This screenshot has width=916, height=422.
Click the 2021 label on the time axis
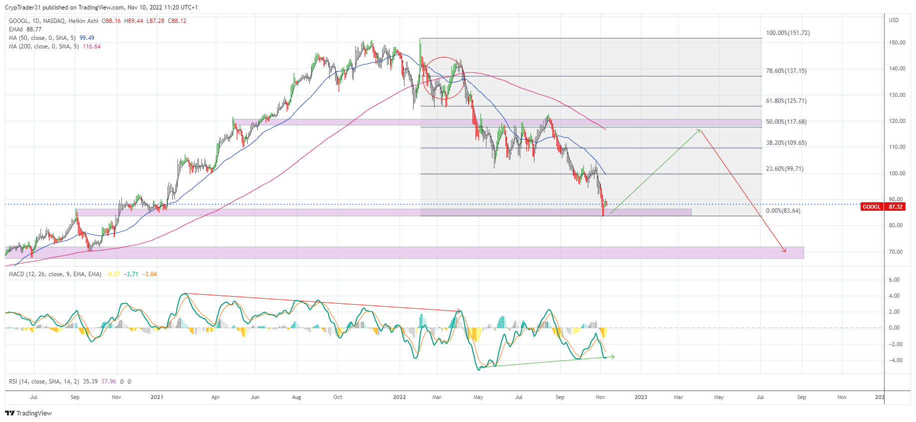(157, 398)
